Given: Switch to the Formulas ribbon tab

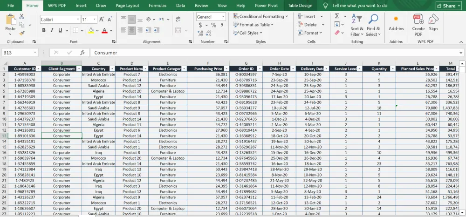Looking at the screenshot, I should [158, 6].
